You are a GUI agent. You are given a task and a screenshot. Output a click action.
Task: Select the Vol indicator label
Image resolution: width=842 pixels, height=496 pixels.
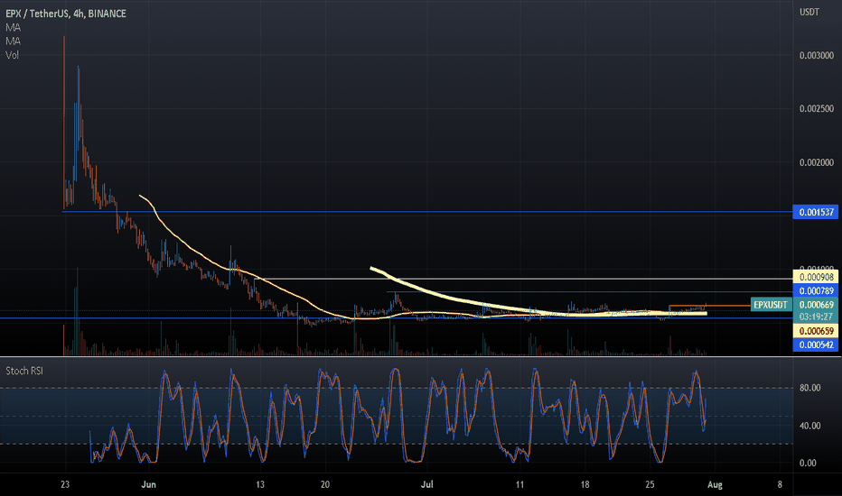point(12,55)
